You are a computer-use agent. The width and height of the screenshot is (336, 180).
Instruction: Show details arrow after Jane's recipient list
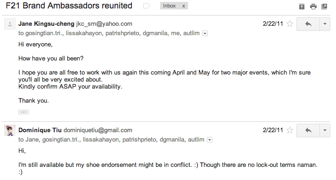205,33
